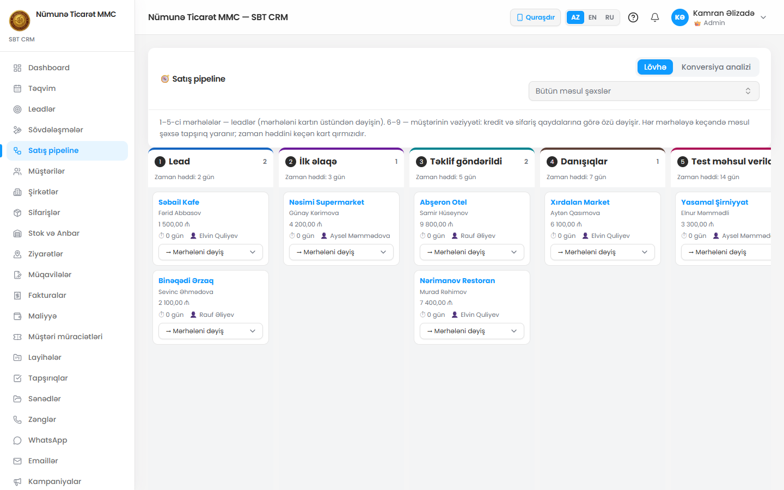Expand stage dropdown on Nərimanov Restoran card
This screenshot has width=784, height=490.
coord(472,331)
